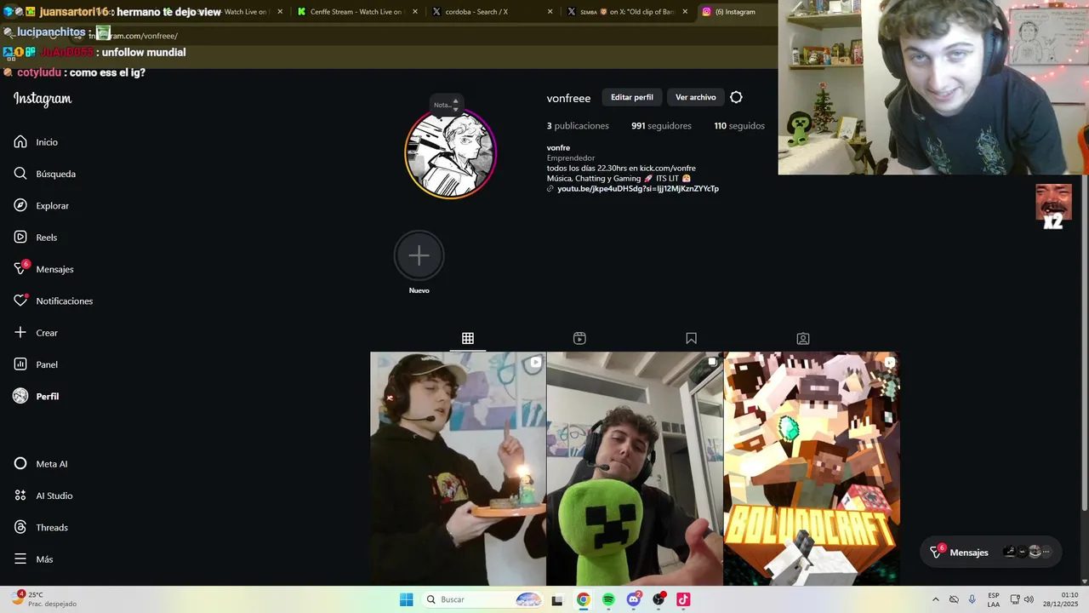Select the tagged photos tab
The height and width of the screenshot is (613, 1089).
tap(803, 339)
